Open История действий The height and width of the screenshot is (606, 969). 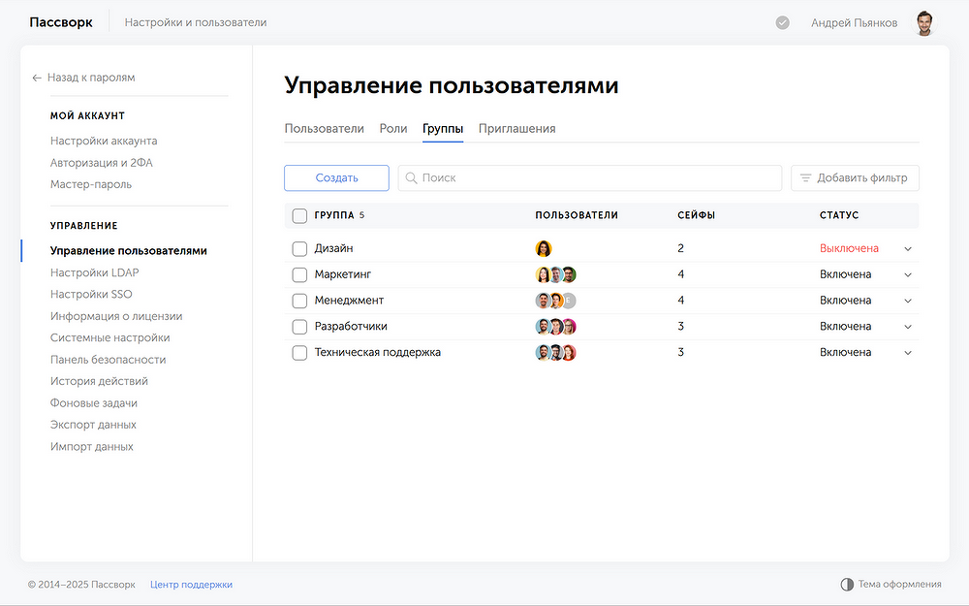point(99,381)
